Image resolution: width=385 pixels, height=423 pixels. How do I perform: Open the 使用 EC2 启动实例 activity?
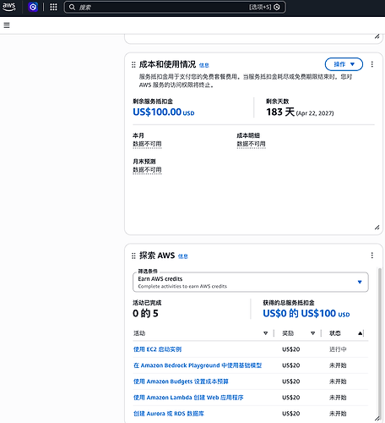(157, 349)
